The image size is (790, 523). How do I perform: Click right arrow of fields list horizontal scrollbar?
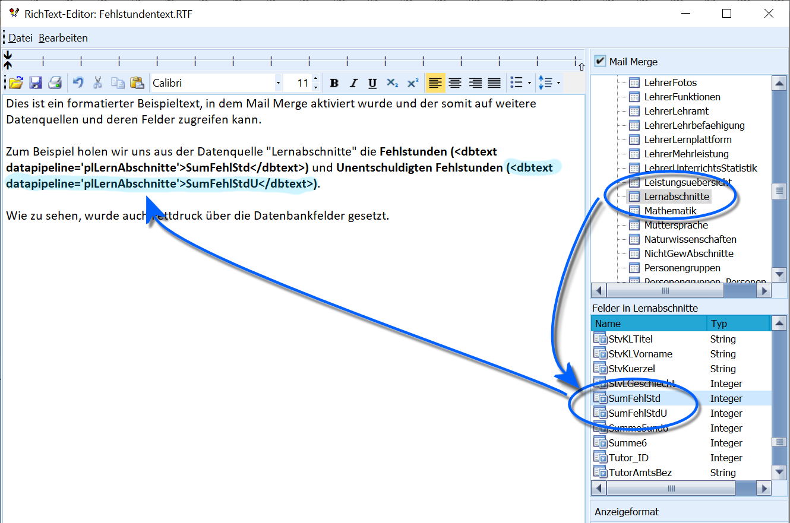(x=764, y=489)
